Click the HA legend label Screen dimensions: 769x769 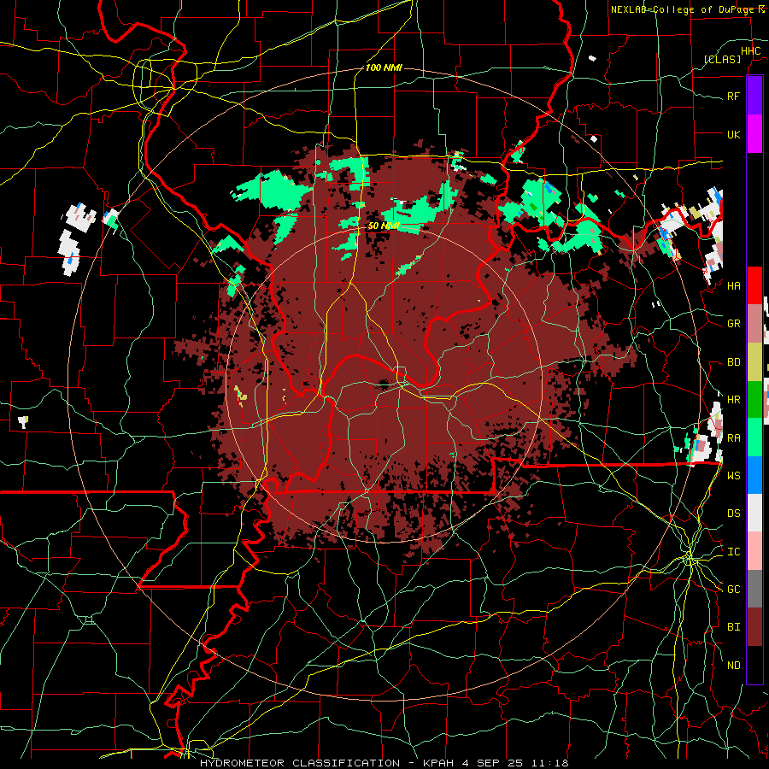click(733, 285)
